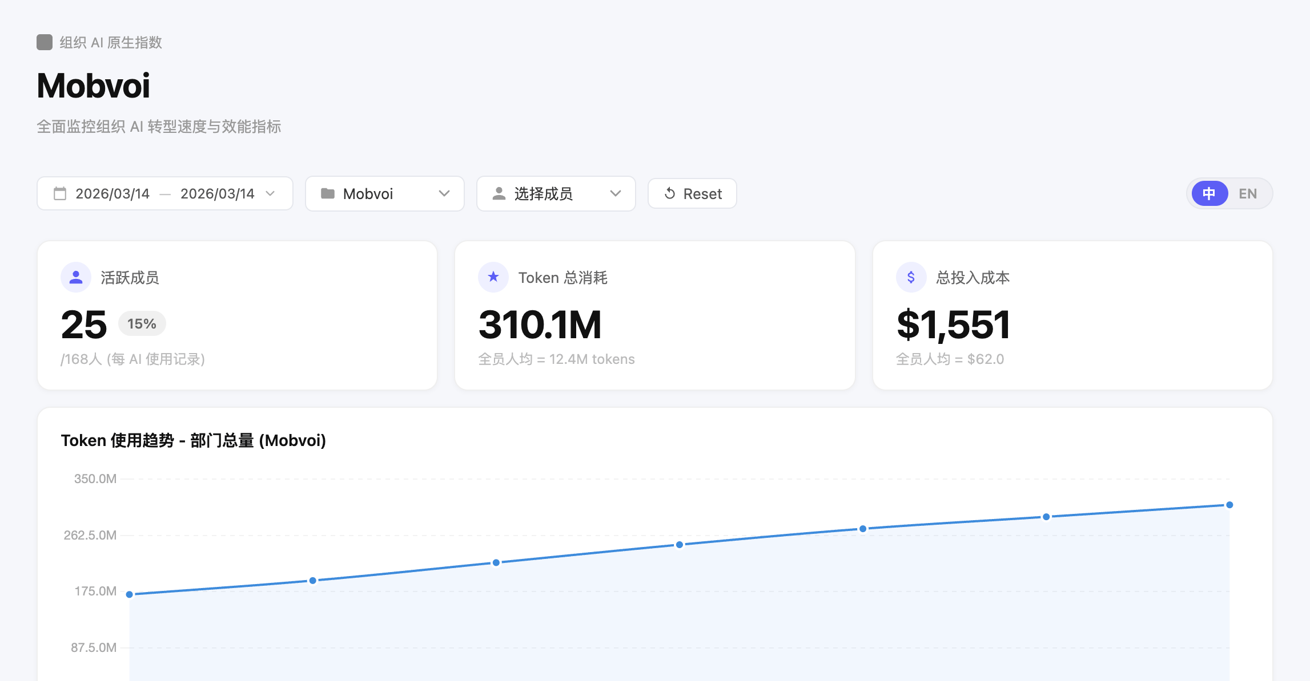Viewport: 1310px width, 681px height.
Task: Click Token 使用趋势 chart title
Action: (194, 440)
